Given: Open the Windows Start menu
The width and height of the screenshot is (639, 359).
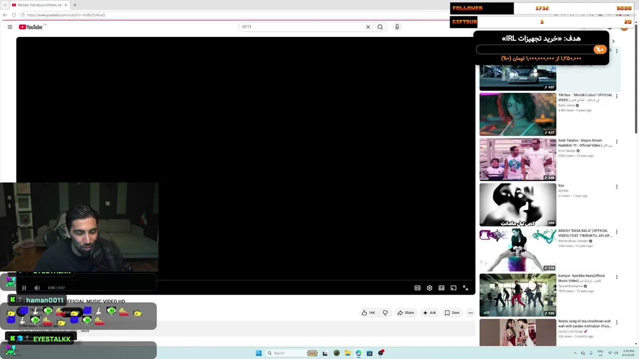Looking at the screenshot, I should (259, 353).
